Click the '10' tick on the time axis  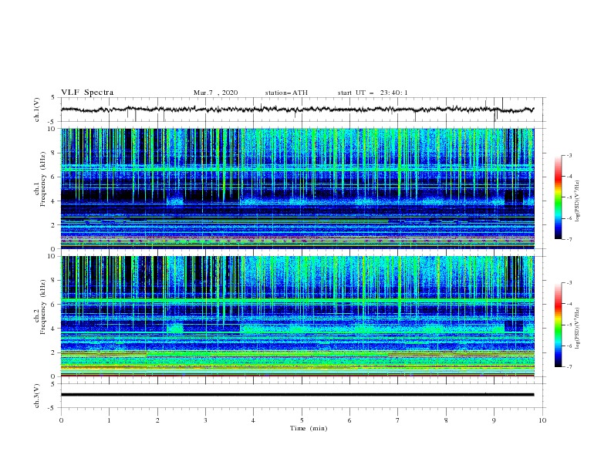click(x=542, y=420)
